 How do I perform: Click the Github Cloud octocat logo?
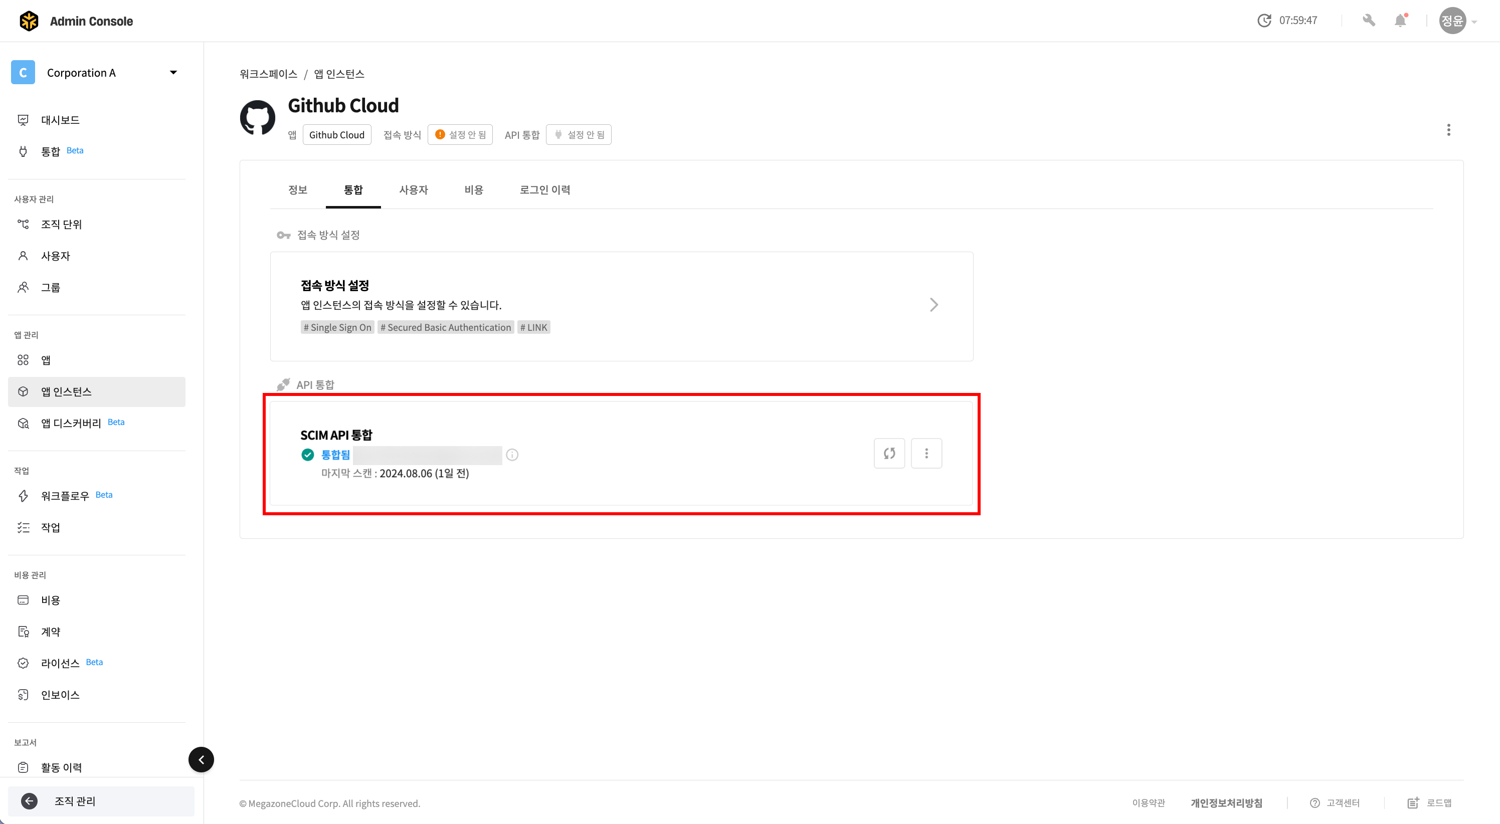click(x=257, y=118)
